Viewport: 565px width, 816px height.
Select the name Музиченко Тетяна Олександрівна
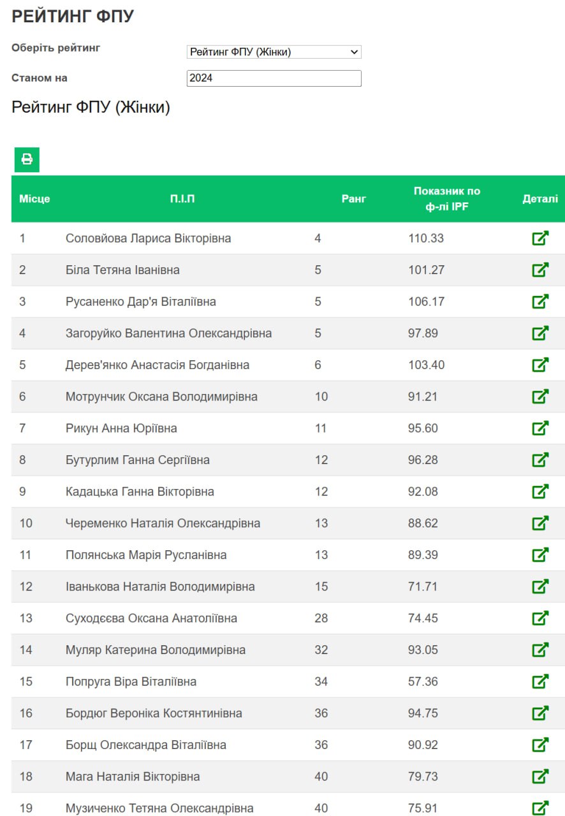click(159, 808)
